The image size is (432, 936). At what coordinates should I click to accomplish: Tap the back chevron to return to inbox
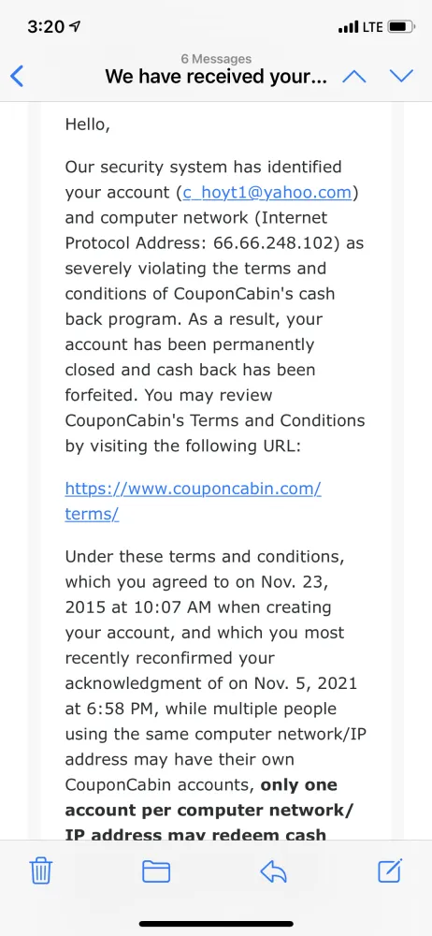click(x=18, y=77)
